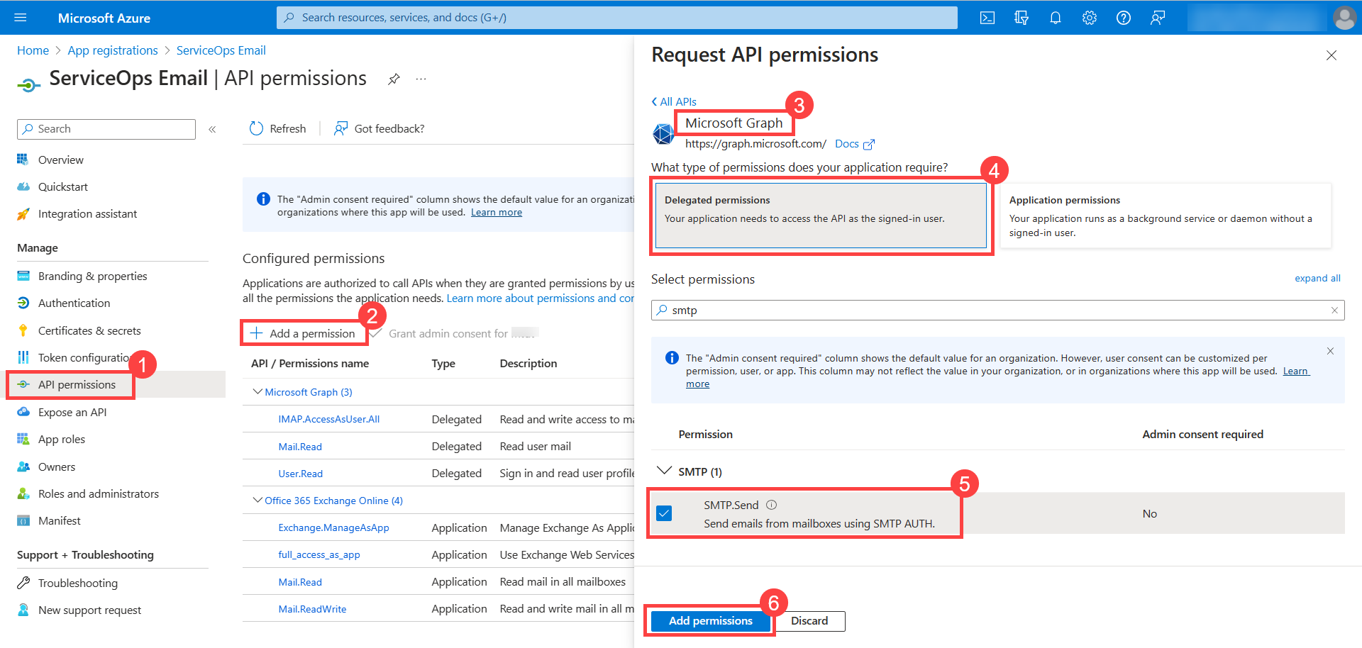
Task: Collapse Office 365 Exchange Online group
Action: (258, 501)
